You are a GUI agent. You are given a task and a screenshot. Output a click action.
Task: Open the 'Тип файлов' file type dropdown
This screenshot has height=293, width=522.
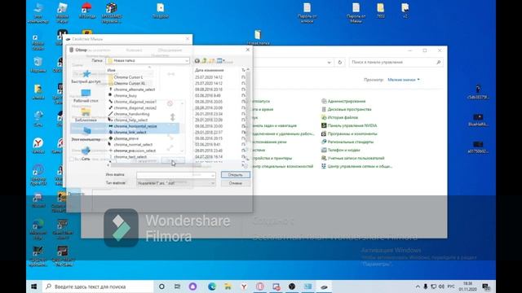176,183
